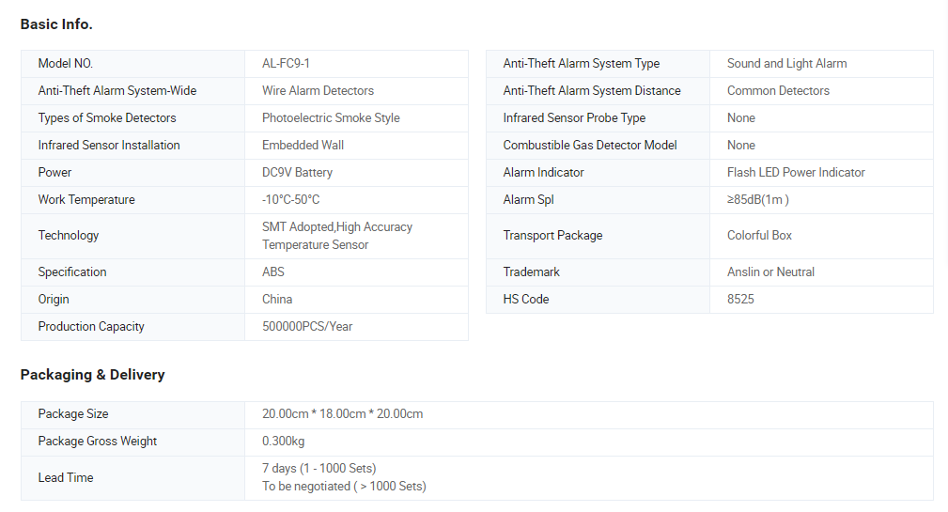Select the -10°C-50°C work temperature value
Screen dimensions: 948x512
[290, 200]
